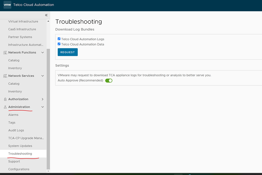
Task: Click the Administration person icon
Action: tap(5, 107)
